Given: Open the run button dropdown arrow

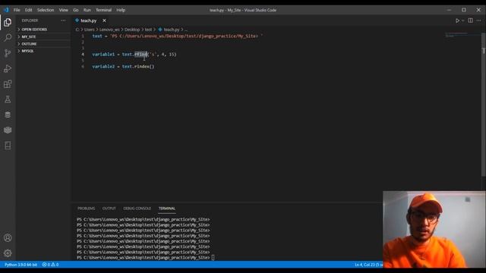Looking at the screenshot, I should point(463,20).
